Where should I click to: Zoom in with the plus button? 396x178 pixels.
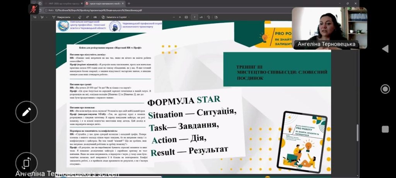pos(180,17)
